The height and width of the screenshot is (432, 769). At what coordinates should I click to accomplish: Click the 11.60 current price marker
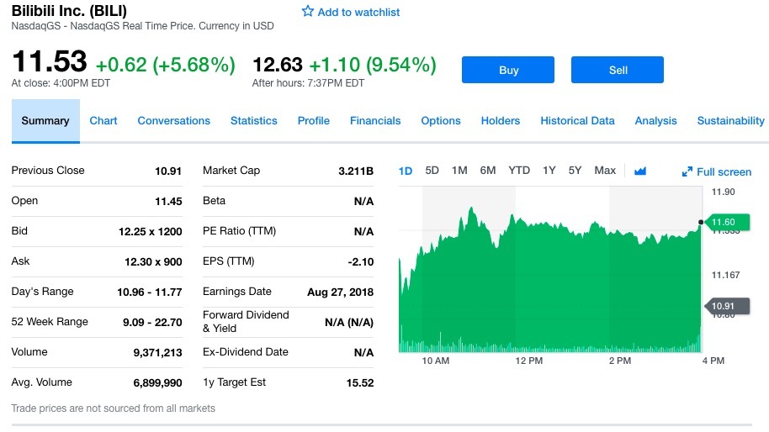point(724,222)
